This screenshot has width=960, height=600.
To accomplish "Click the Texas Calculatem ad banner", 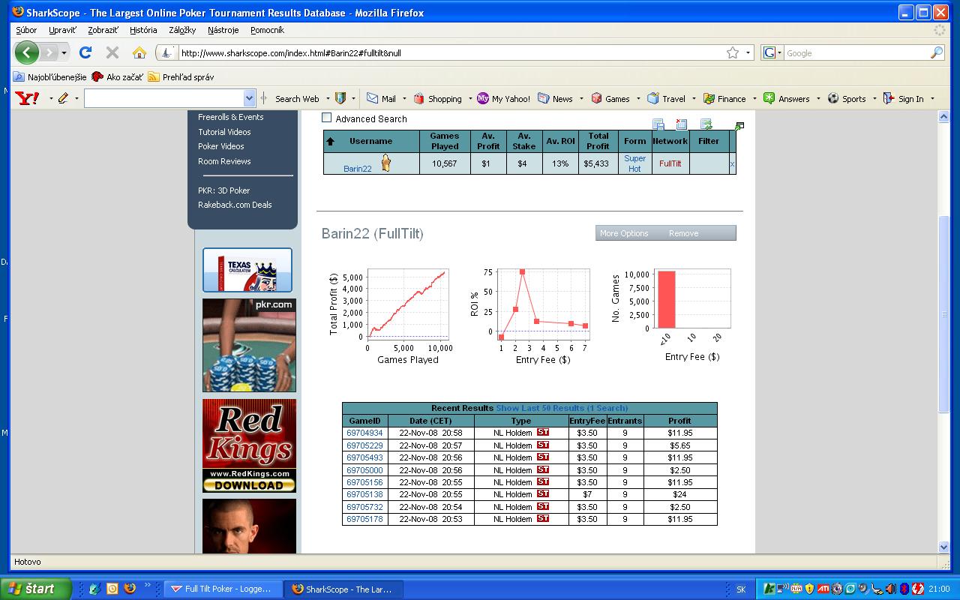I will [x=247, y=270].
